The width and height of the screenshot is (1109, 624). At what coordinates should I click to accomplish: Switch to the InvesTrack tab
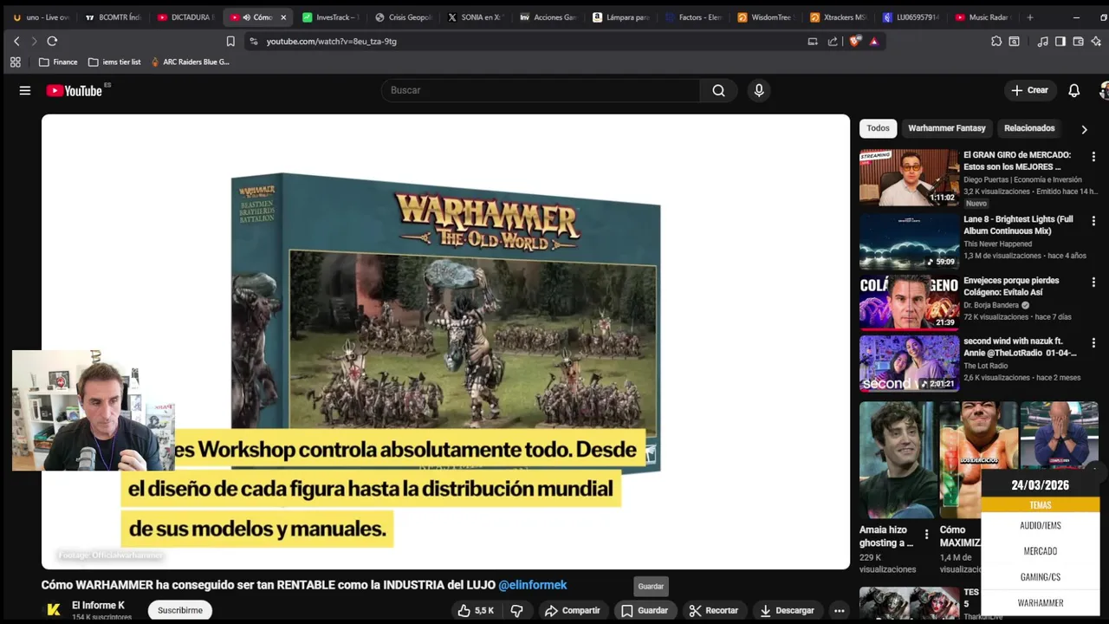coord(330,17)
